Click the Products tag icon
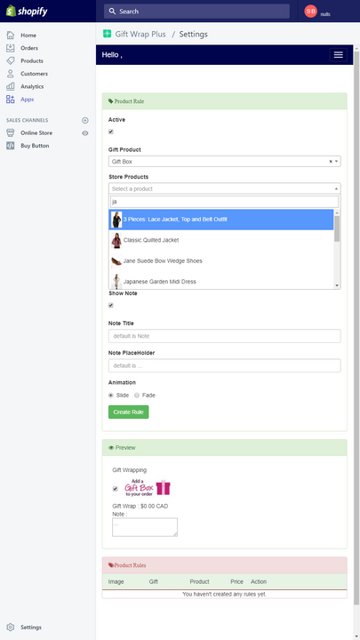Viewport: 360px width, 640px height. [10, 60]
